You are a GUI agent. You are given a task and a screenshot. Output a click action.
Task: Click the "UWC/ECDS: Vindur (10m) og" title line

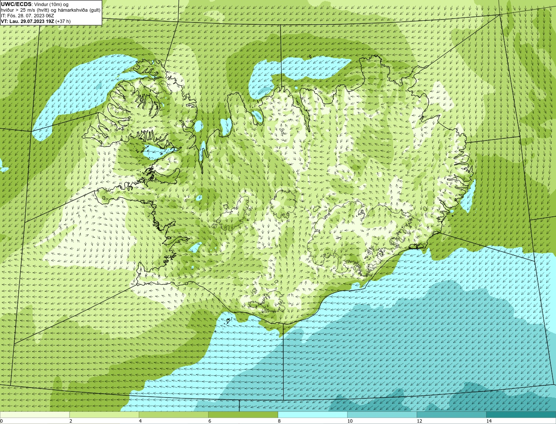[35, 4]
